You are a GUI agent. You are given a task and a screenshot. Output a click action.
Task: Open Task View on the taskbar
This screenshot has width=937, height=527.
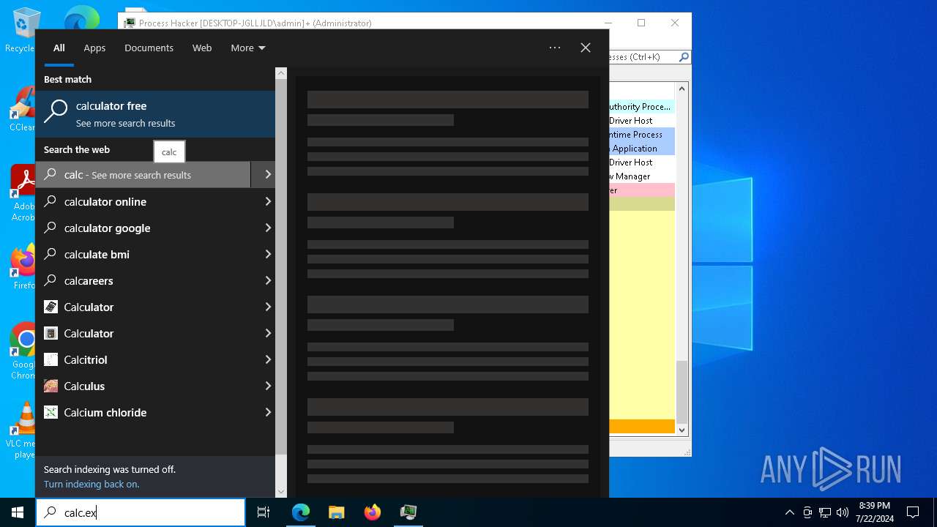(264, 512)
